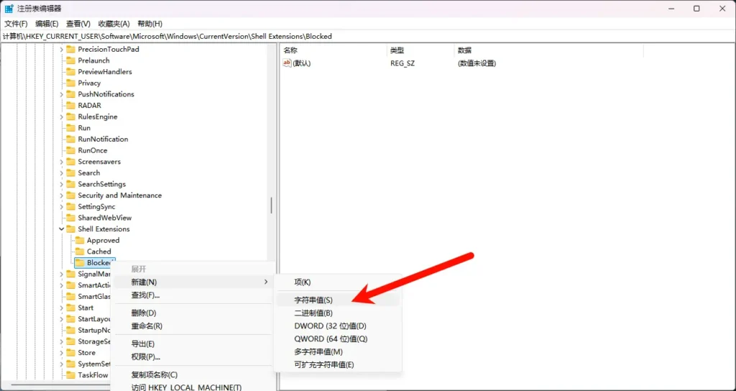Expand the SettingSync tree node
The width and height of the screenshot is (736, 391).
point(62,207)
